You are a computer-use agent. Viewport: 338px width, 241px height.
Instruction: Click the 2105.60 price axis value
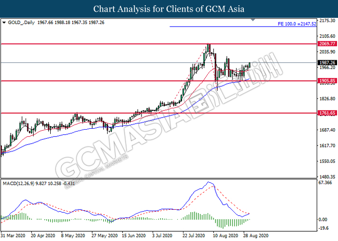click(x=327, y=36)
